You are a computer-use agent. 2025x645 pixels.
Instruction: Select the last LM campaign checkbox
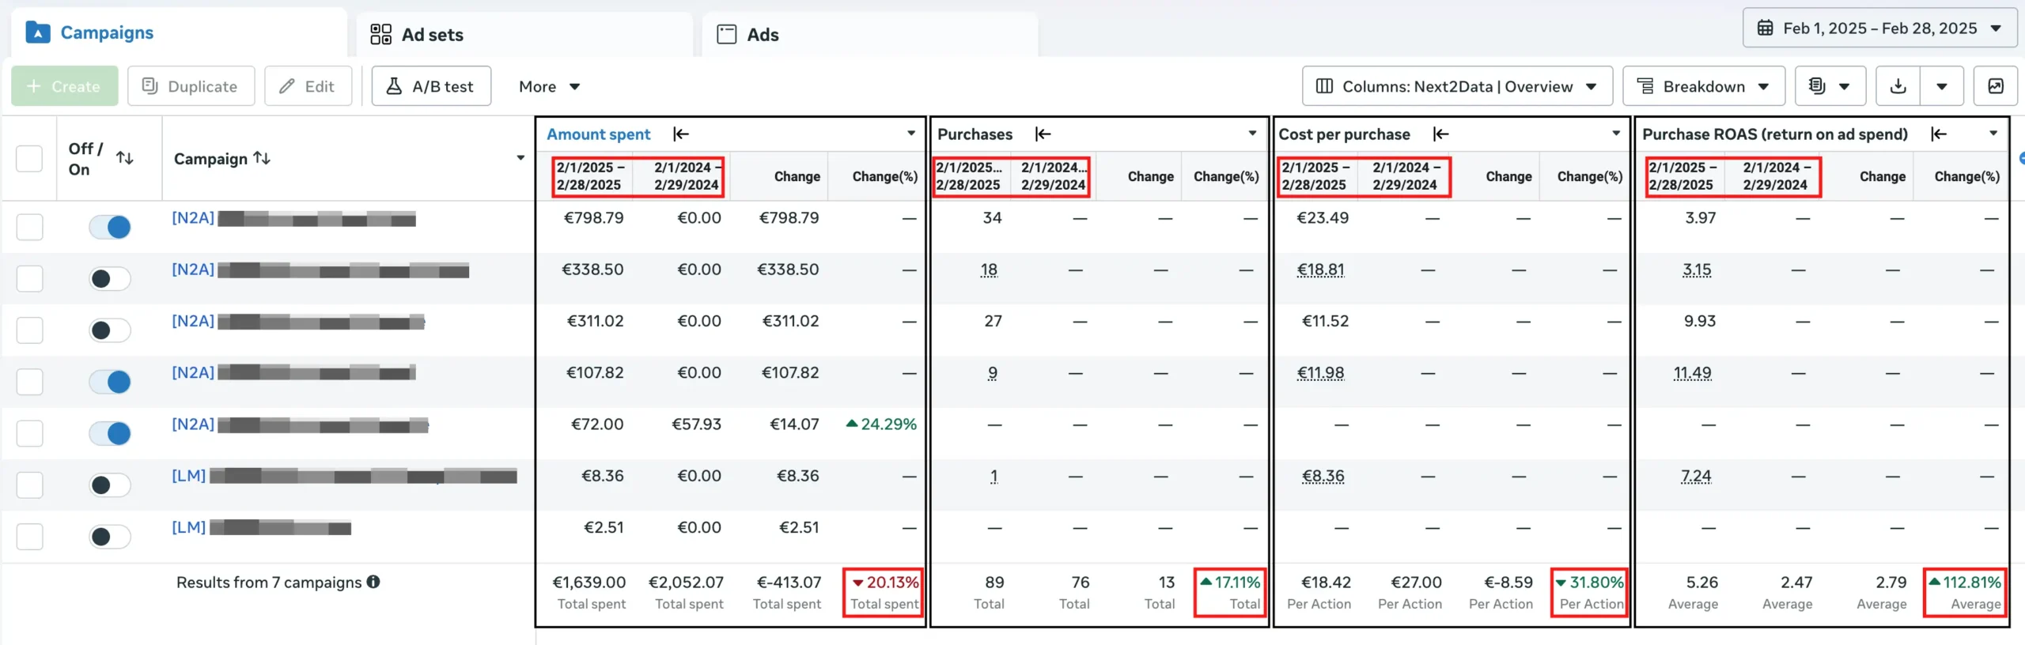(x=29, y=537)
